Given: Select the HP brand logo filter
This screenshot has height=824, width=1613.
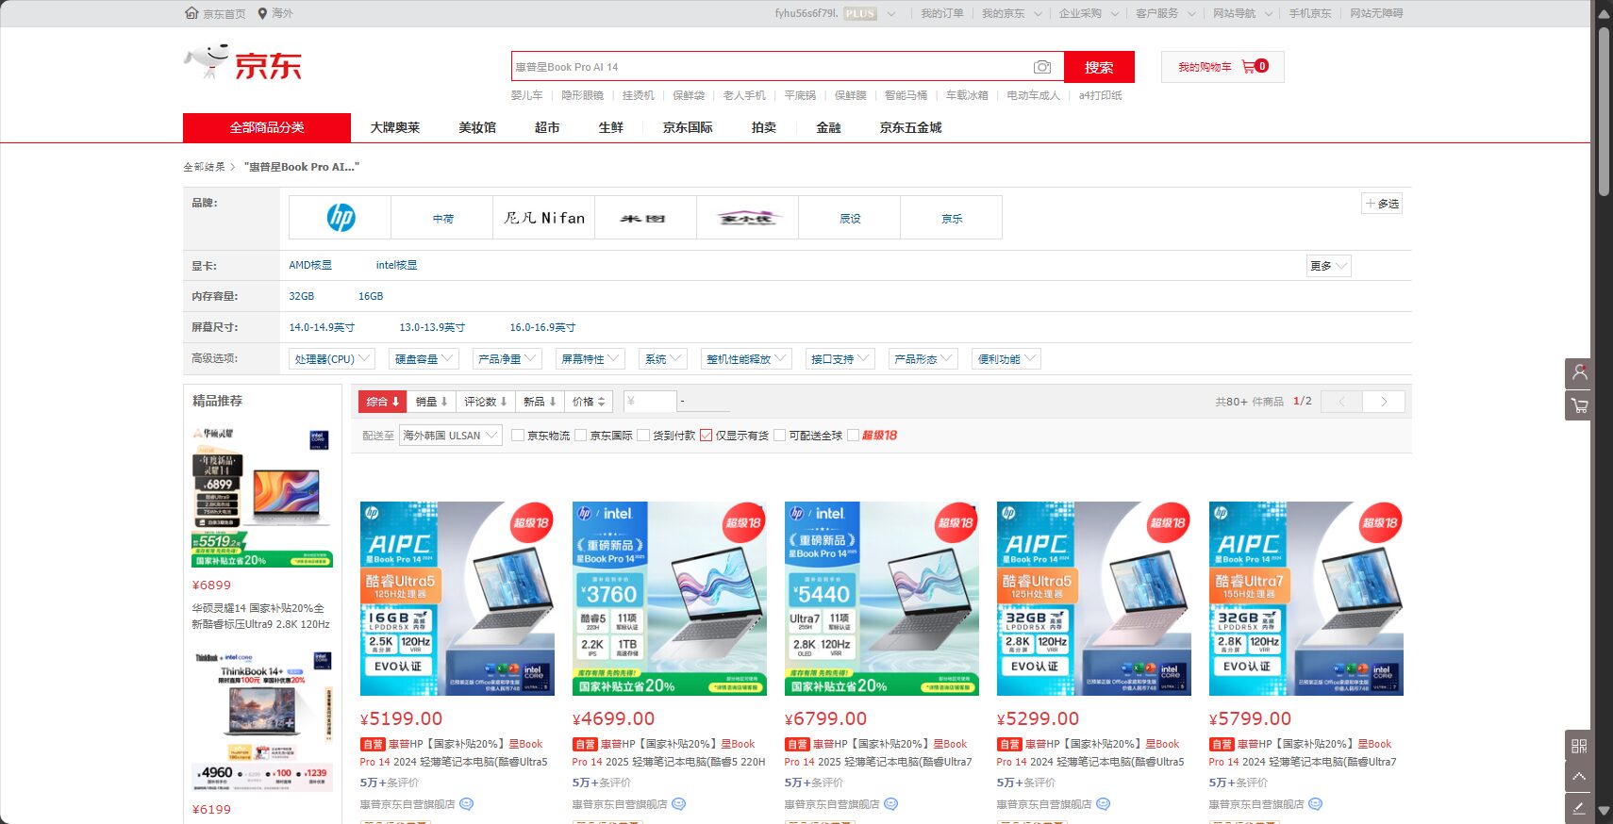Looking at the screenshot, I should tap(341, 218).
